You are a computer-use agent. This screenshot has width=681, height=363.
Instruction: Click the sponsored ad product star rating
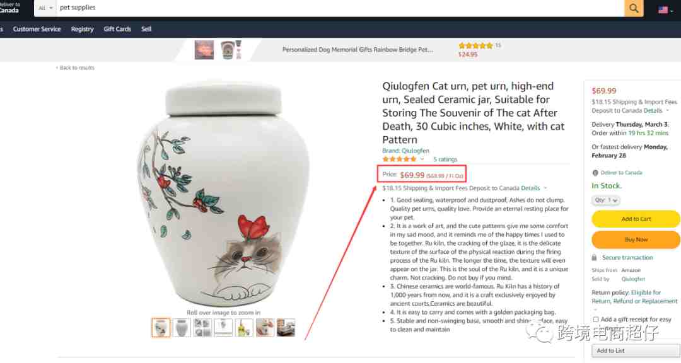[x=475, y=45]
